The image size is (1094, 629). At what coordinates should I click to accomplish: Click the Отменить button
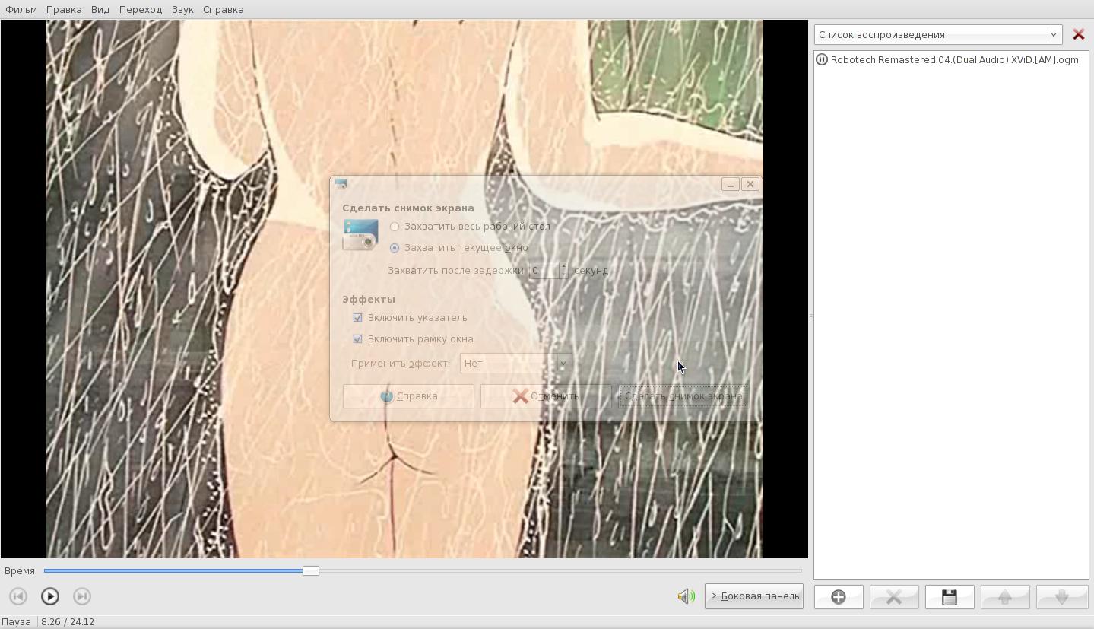(x=546, y=396)
